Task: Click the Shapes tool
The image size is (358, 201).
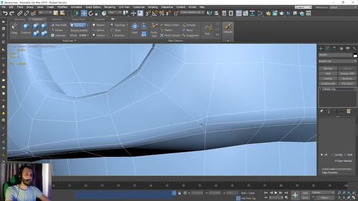Action: 98,25
